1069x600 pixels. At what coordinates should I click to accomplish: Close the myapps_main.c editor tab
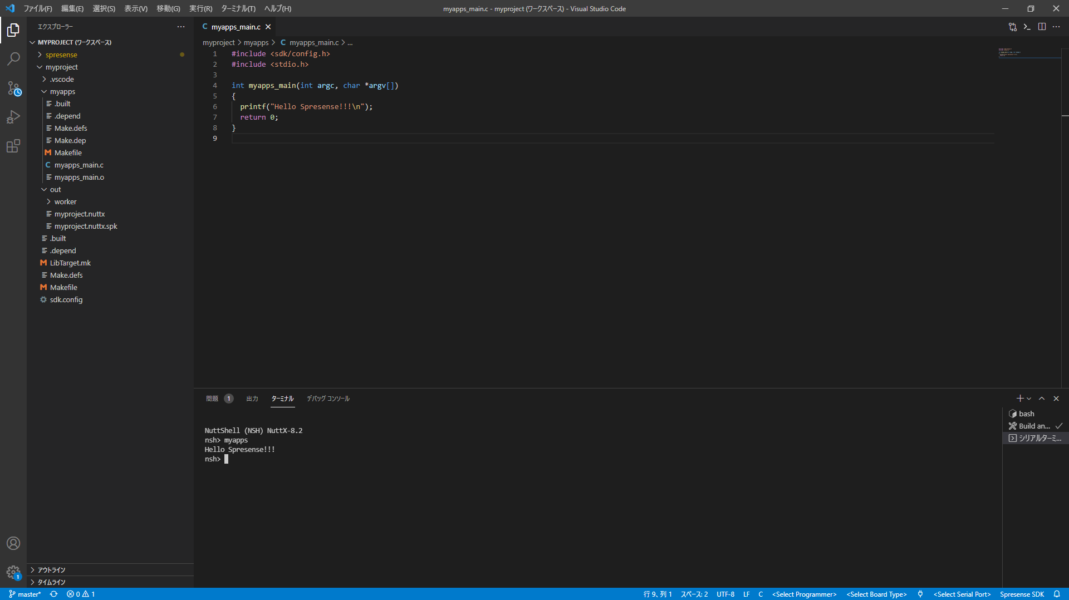(268, 27)
